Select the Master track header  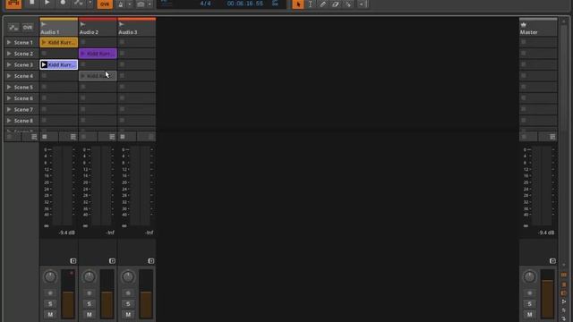(x=538, y=28)
